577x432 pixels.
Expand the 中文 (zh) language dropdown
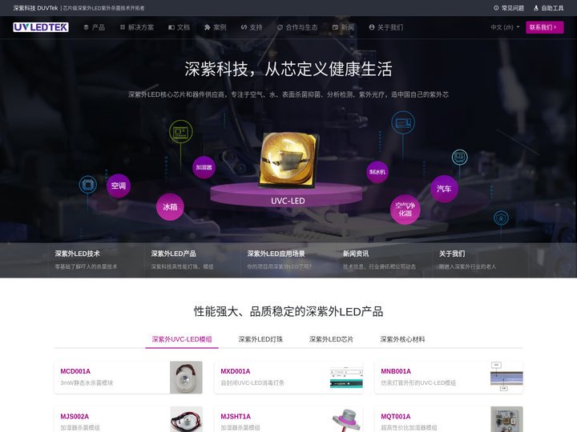[505, 27]
